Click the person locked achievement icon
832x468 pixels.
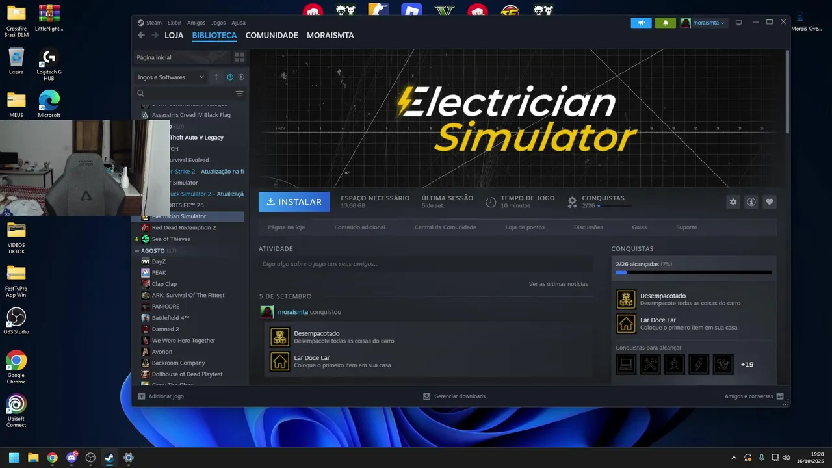coord(675,364)
